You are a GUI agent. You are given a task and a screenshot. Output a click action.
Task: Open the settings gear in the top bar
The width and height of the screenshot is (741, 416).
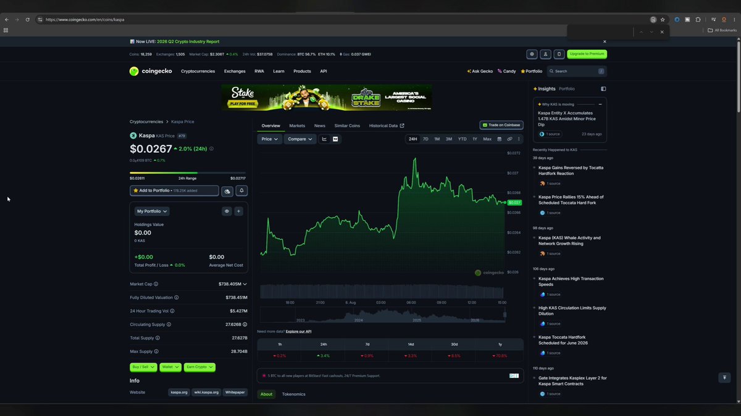pyautogui.click(x=532, y=54)
